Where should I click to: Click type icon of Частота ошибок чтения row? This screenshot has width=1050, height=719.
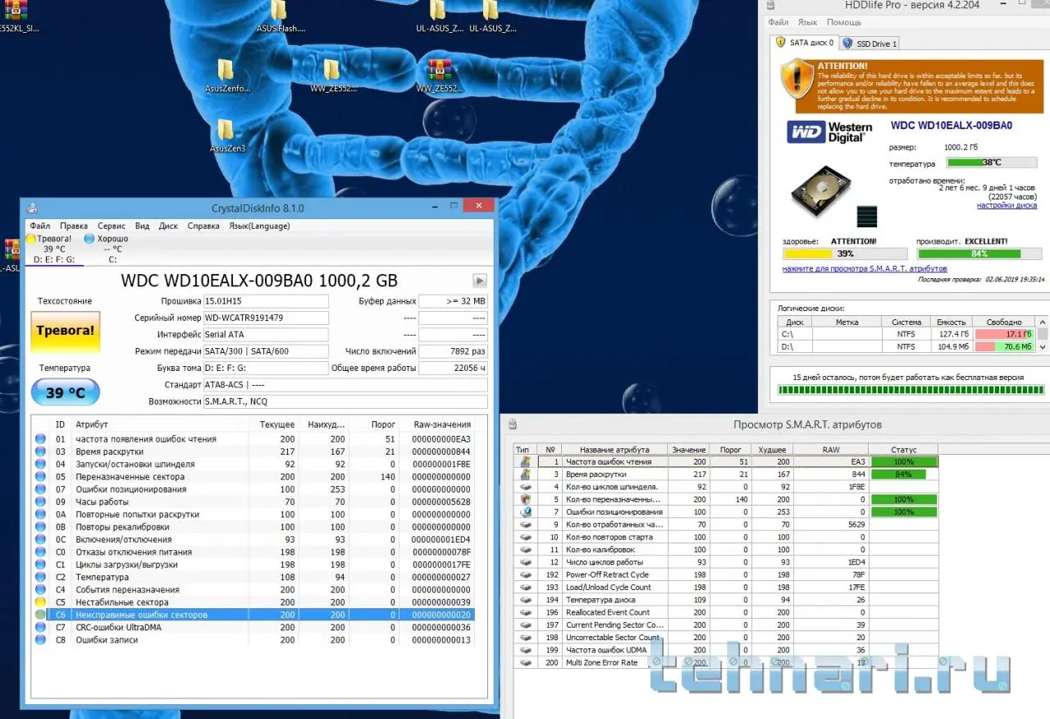[525, 462]
